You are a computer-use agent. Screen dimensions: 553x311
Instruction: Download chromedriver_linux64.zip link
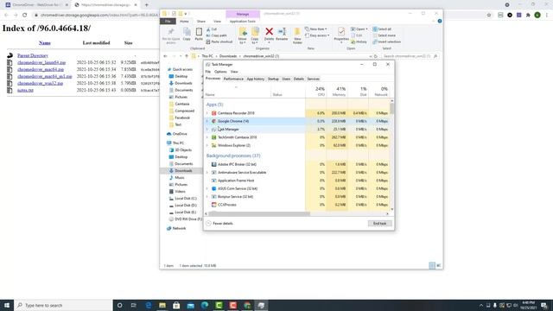click(41, 62)
